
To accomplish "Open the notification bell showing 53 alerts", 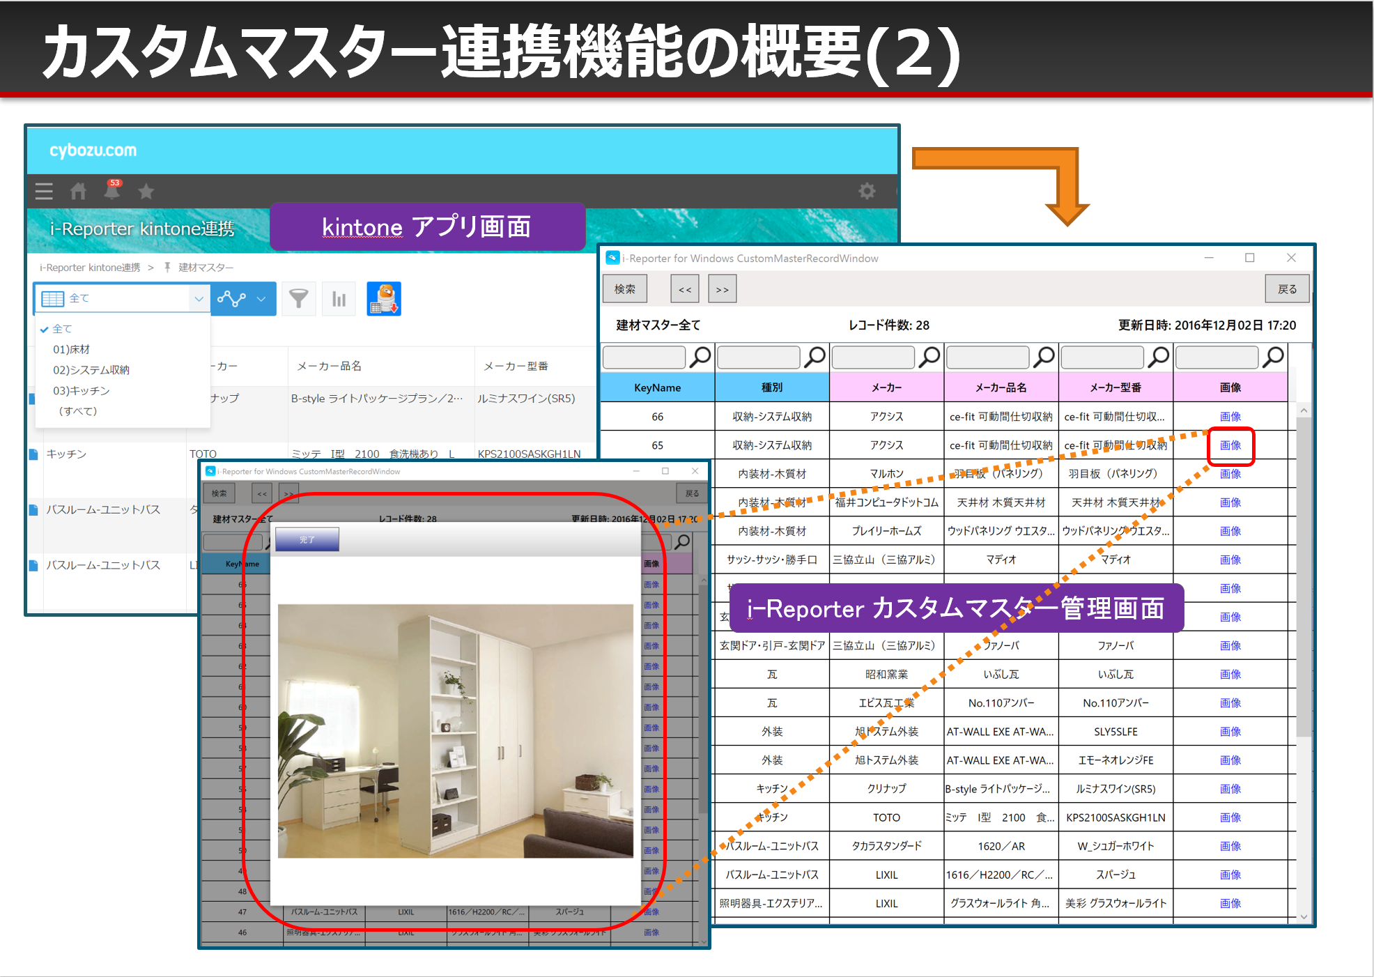I will pos(112,191).
